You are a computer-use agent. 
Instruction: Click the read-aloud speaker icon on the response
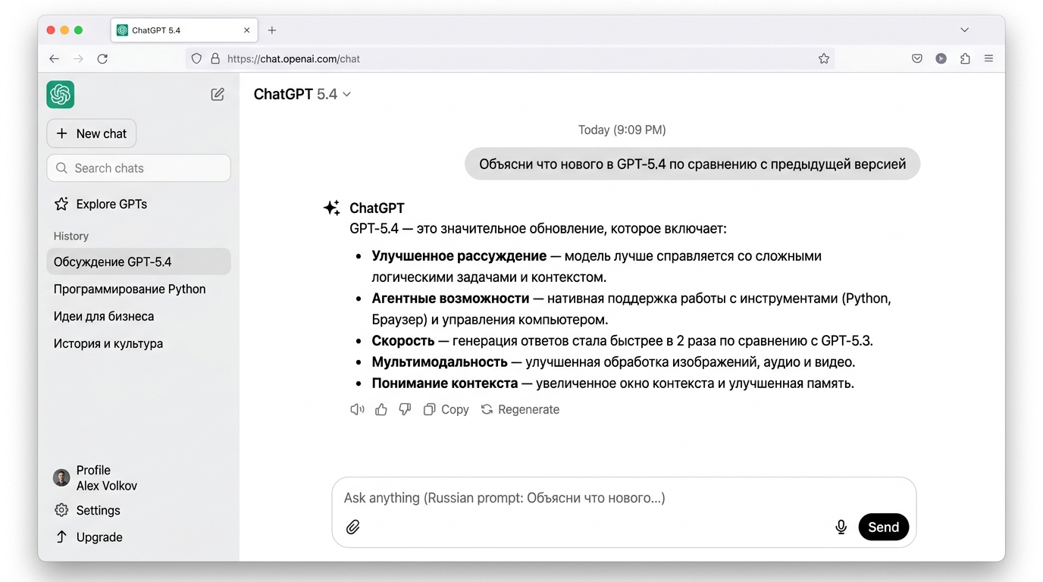tap(356, 408)
